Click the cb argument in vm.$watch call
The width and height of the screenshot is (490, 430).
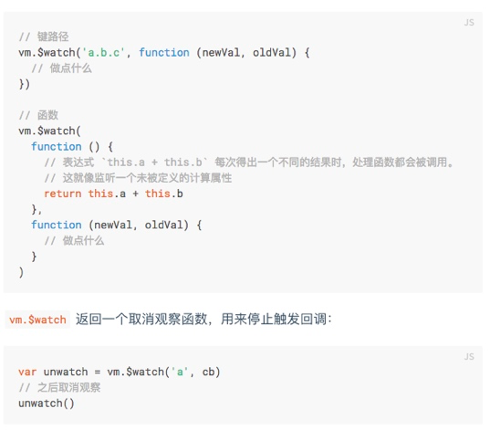(x=208, y=372)
